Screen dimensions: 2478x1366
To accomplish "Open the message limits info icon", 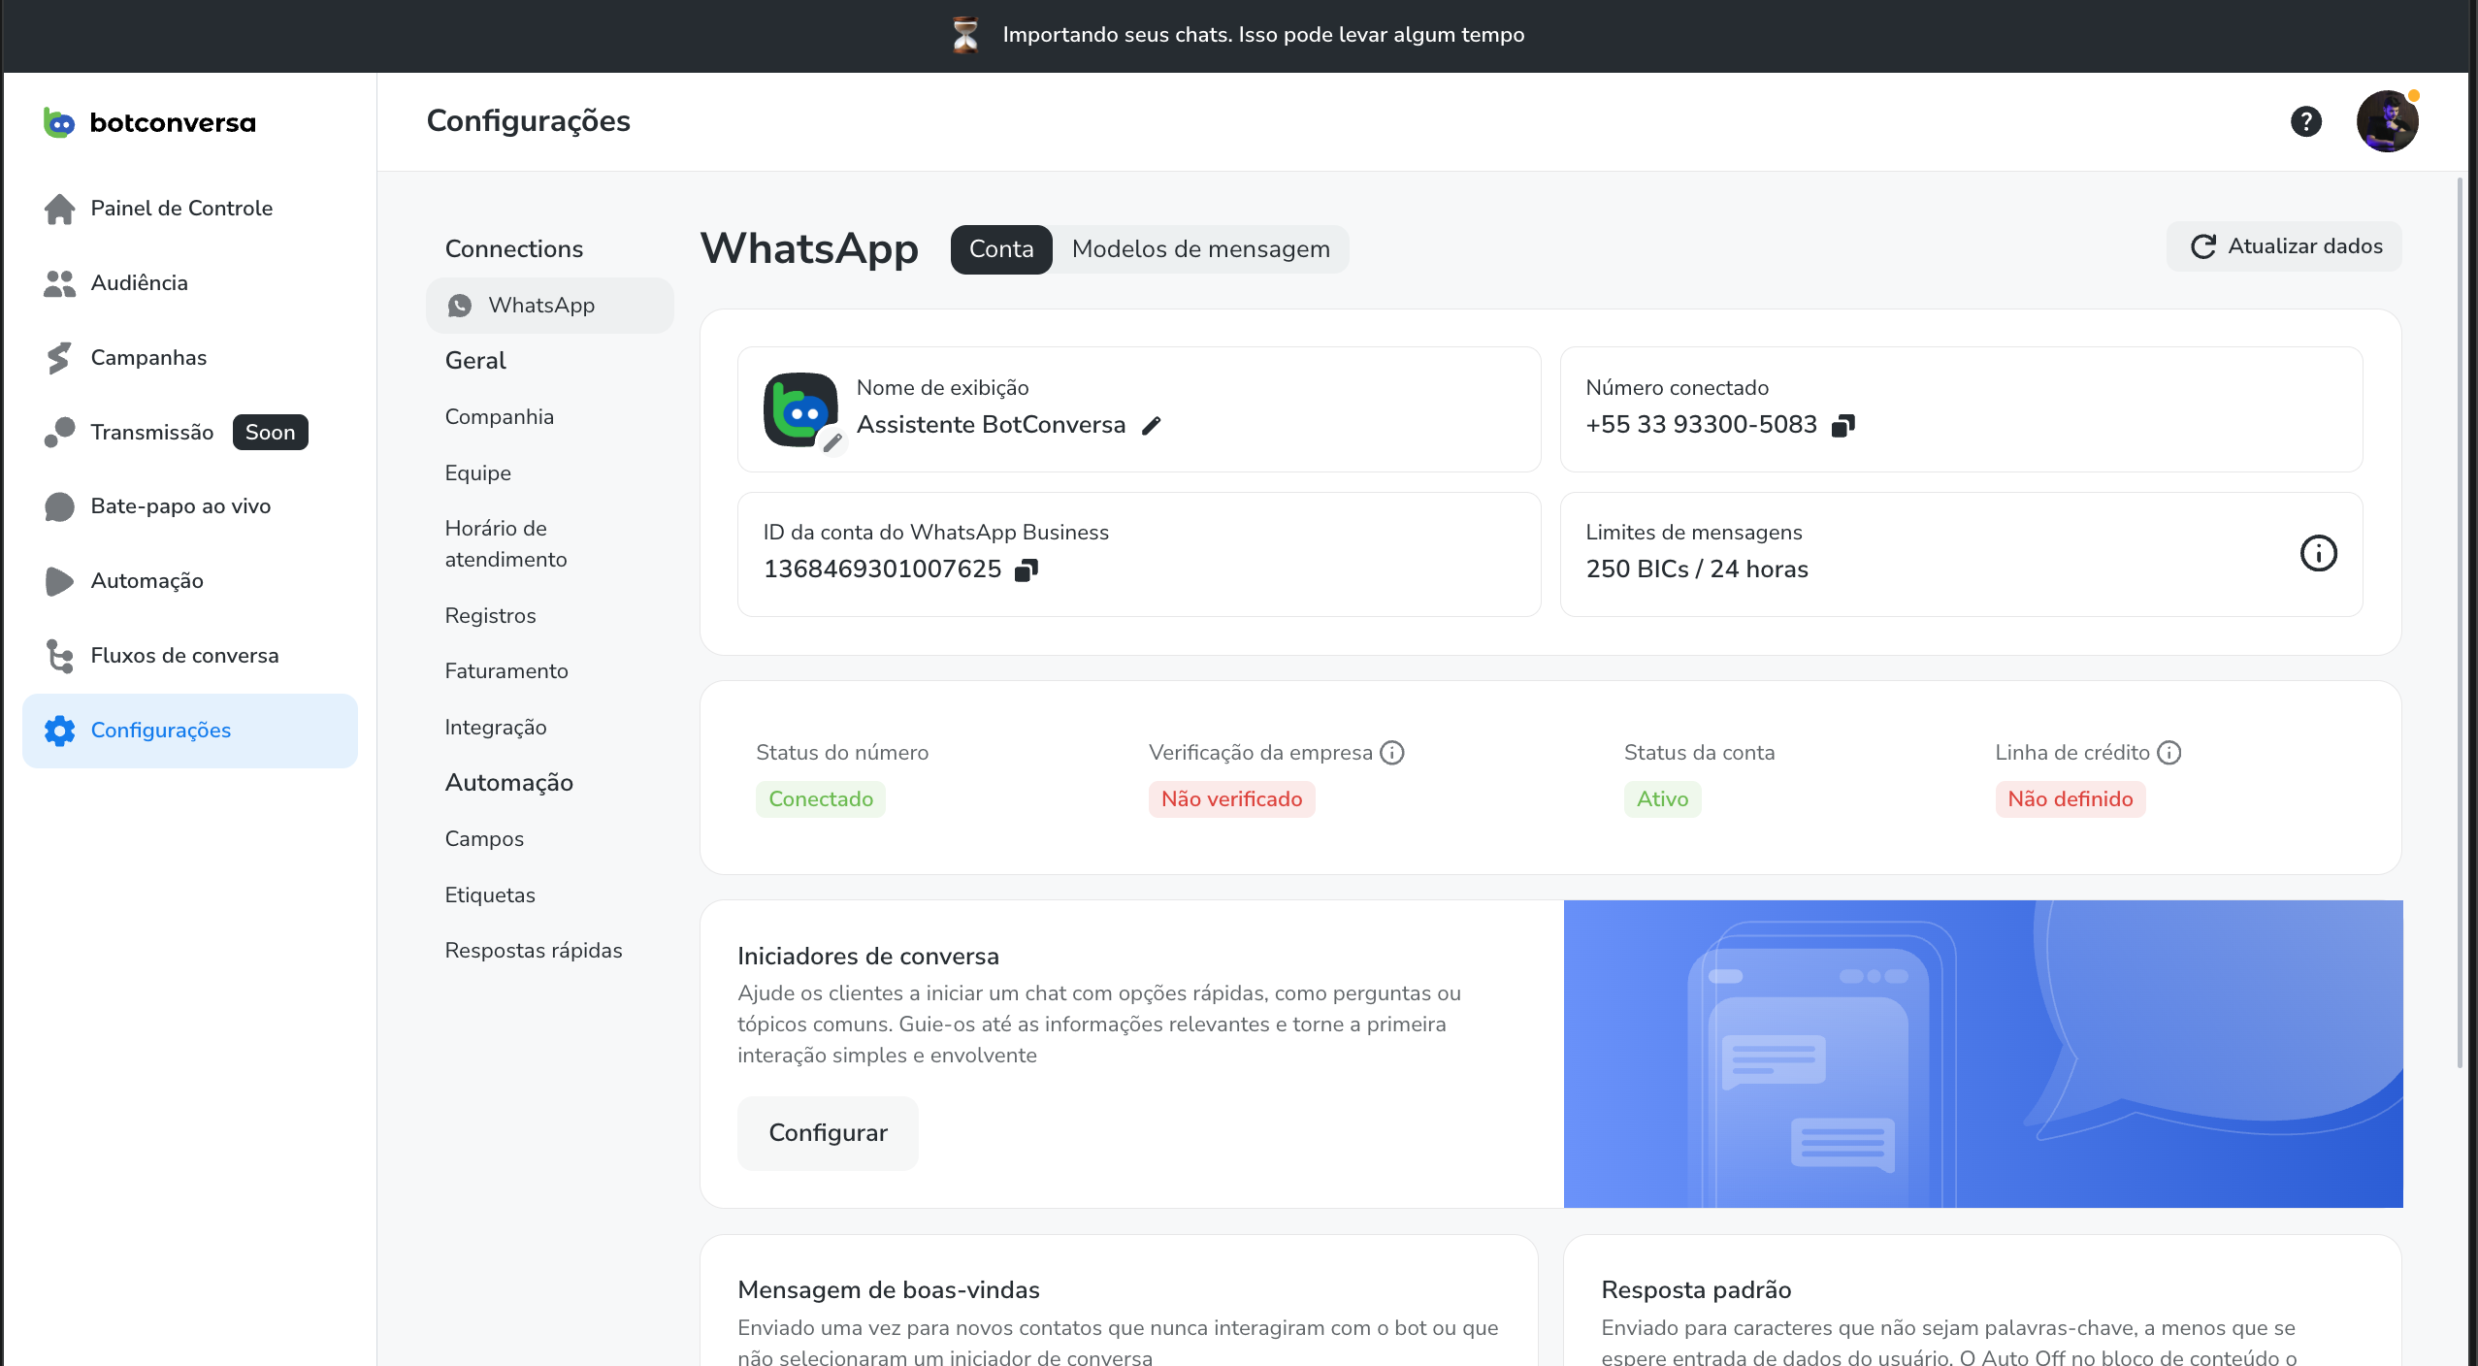I will click(2319, 554).
